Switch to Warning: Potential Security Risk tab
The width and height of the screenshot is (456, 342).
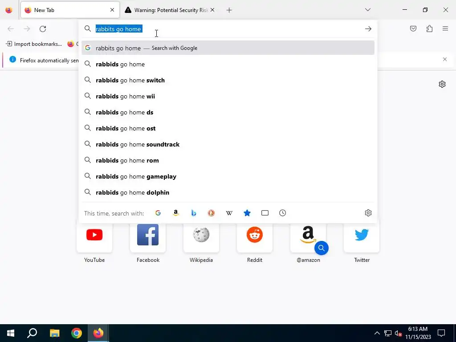pos(170,10)
